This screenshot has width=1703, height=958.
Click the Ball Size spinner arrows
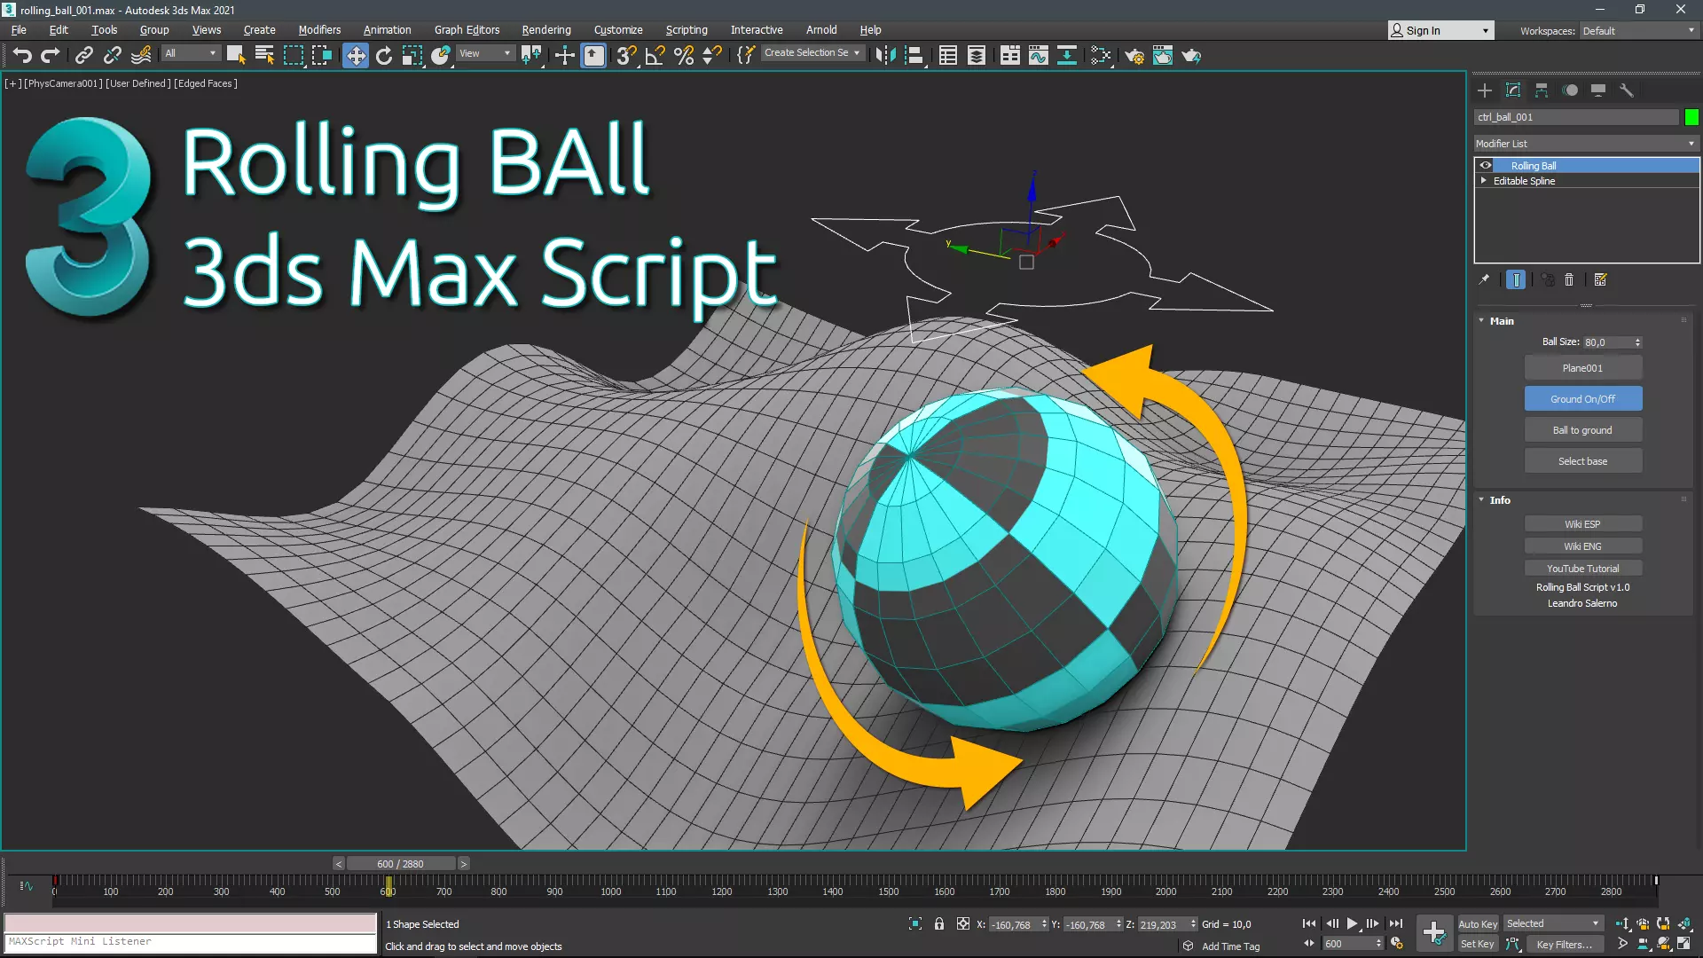click(1637, 342)
